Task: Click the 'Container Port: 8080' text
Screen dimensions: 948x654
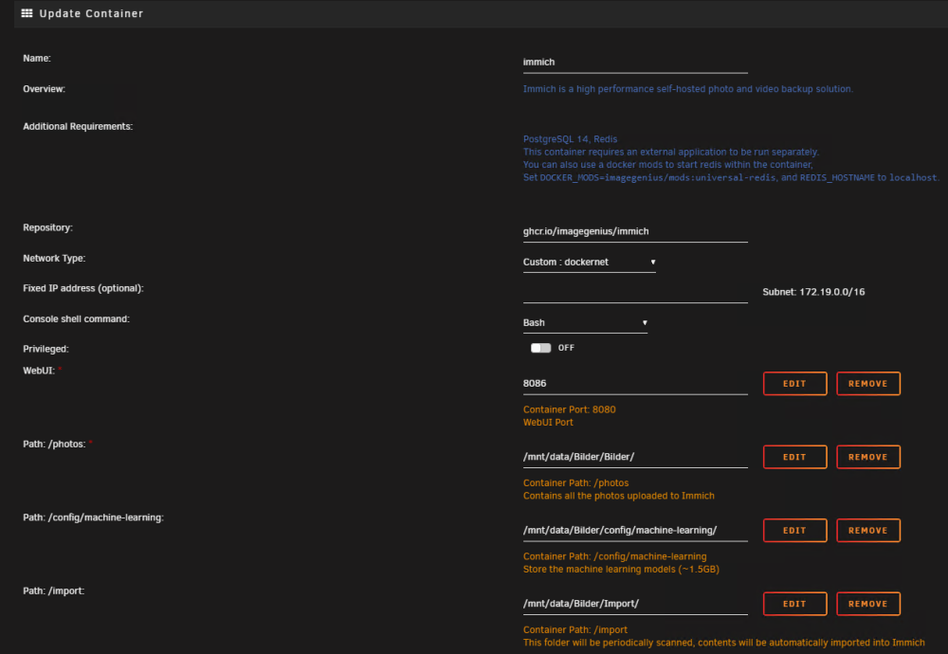Action: (569, 409)
